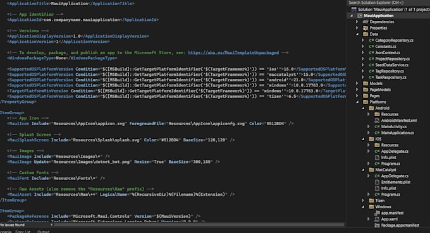Click the '<!-- Versions -->' comment line

(28, 31)
